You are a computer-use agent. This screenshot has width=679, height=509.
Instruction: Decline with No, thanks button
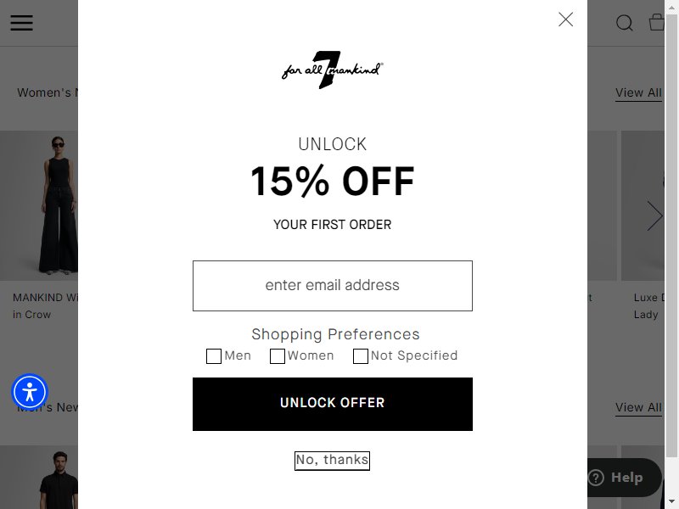[332, 460]
